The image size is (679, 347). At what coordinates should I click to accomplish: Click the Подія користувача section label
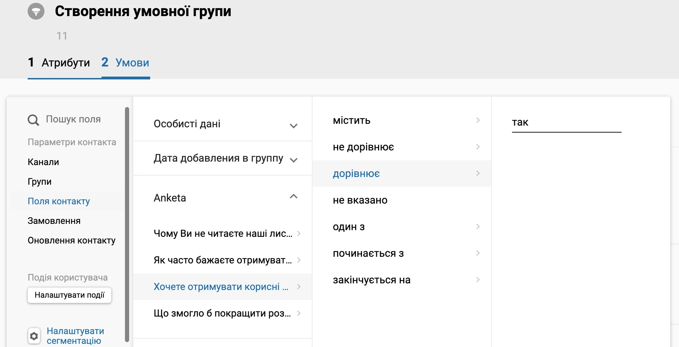(x=68, y=277)
